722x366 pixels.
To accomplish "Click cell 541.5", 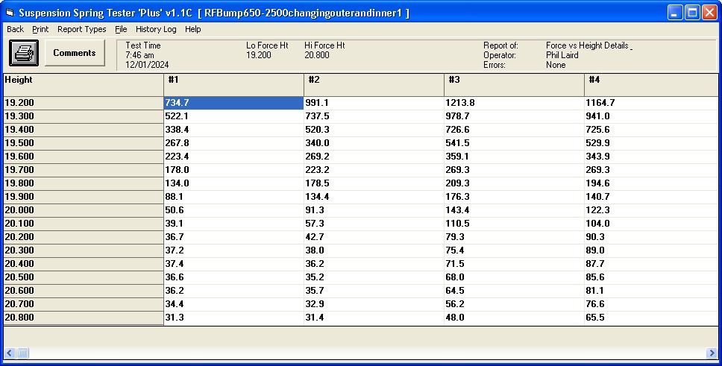I will pos(514,142).
